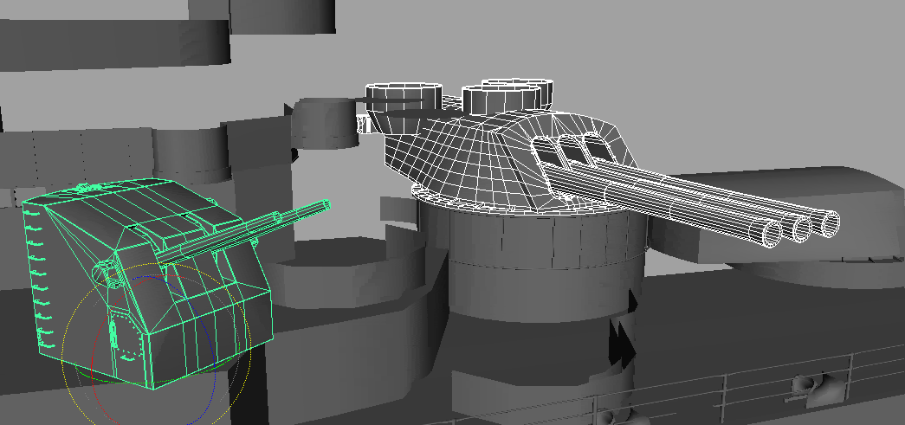
Task: Click the leftmost muzzle of triple barrels
Action: (771, 230)
